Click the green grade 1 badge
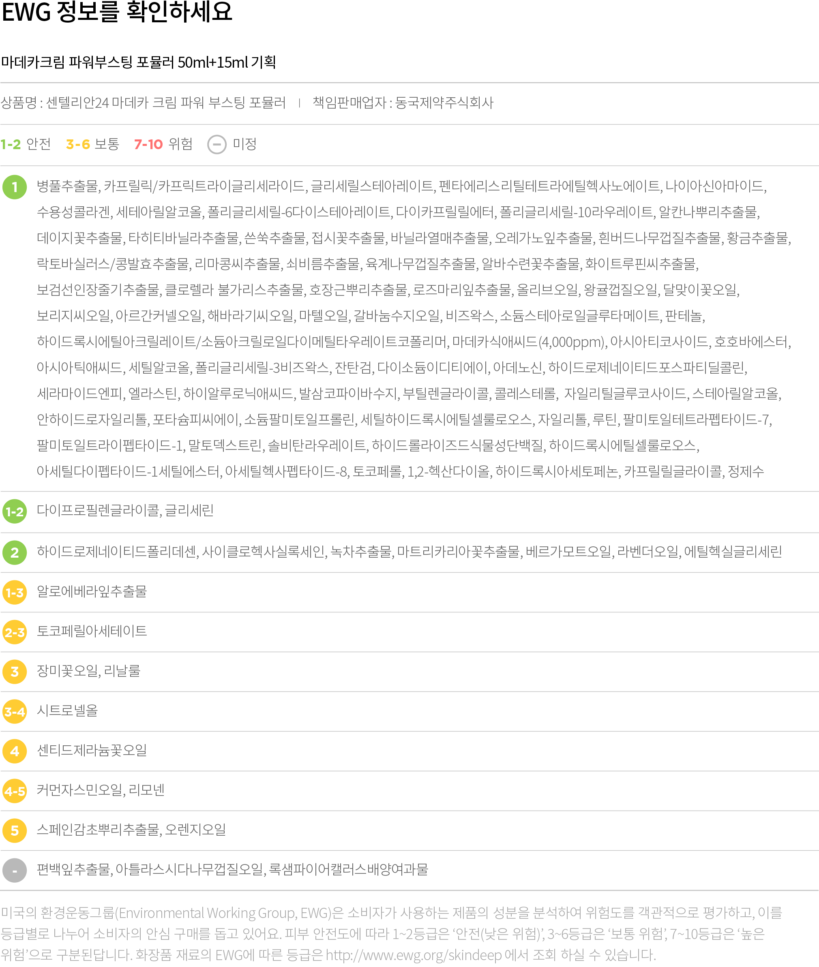The height and width of the screenshot is (967, 819). (14, 187)
